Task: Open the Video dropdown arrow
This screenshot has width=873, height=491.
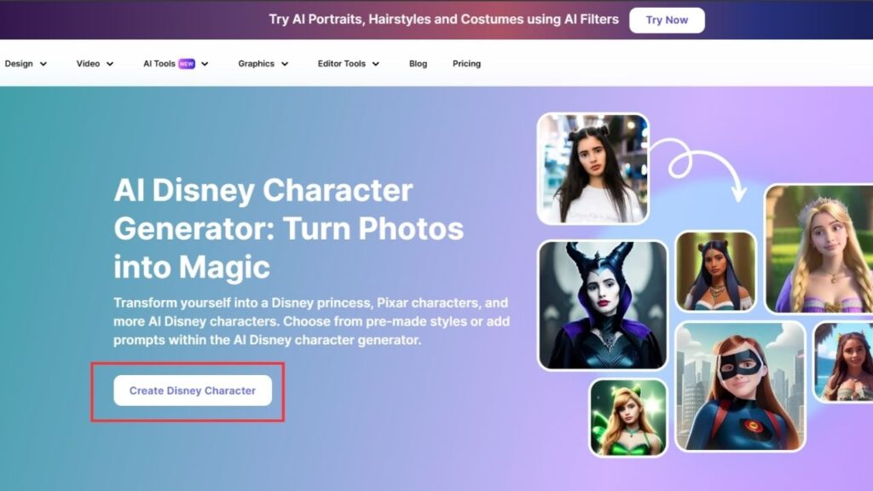Action: point(110,64)
